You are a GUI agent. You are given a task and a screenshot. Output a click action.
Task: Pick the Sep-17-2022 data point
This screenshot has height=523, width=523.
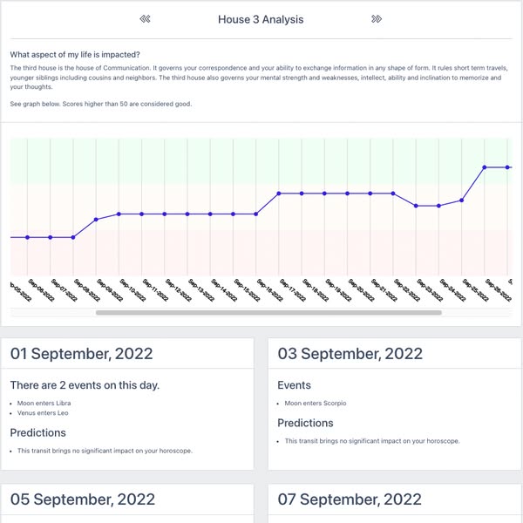(279, 194)
